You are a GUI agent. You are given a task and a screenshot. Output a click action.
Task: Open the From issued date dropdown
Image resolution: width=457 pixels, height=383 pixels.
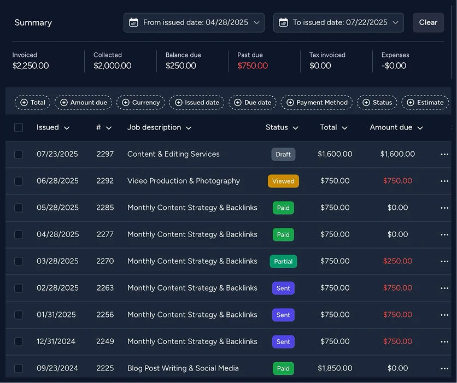click(194, 22)
